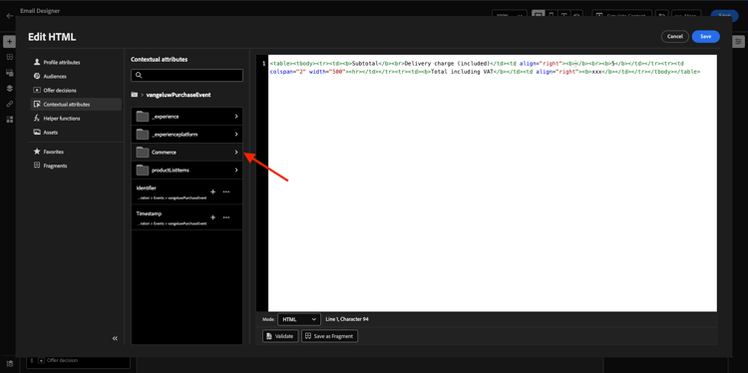This screenshot has height=373, width=748.
Task: Click the contextual attributes search field
Action: coord(187,76)
